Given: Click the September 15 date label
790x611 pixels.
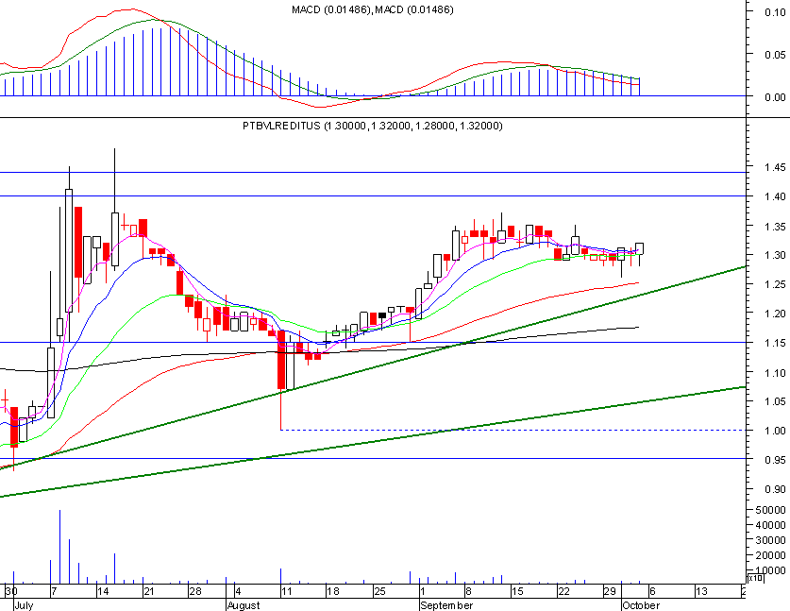Looking at the screenshot, I should [517, 591].
